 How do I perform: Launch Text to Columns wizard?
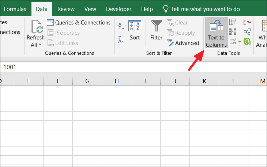[216, 33]
